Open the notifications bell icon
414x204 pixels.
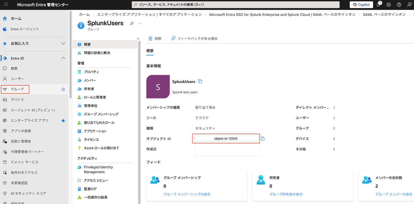[378, 5]
